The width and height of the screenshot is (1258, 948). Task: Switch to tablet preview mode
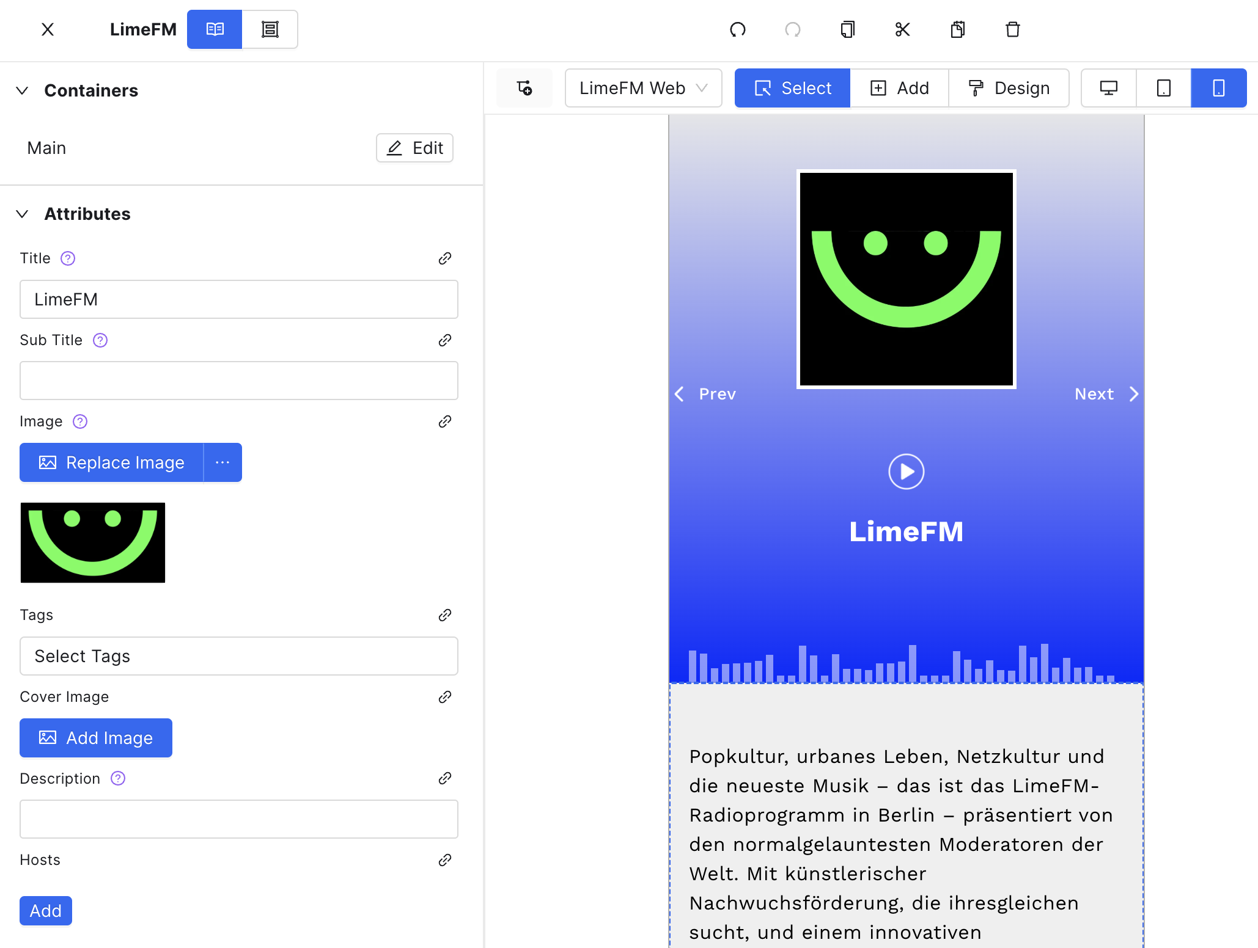click(x=1164, y=88)
